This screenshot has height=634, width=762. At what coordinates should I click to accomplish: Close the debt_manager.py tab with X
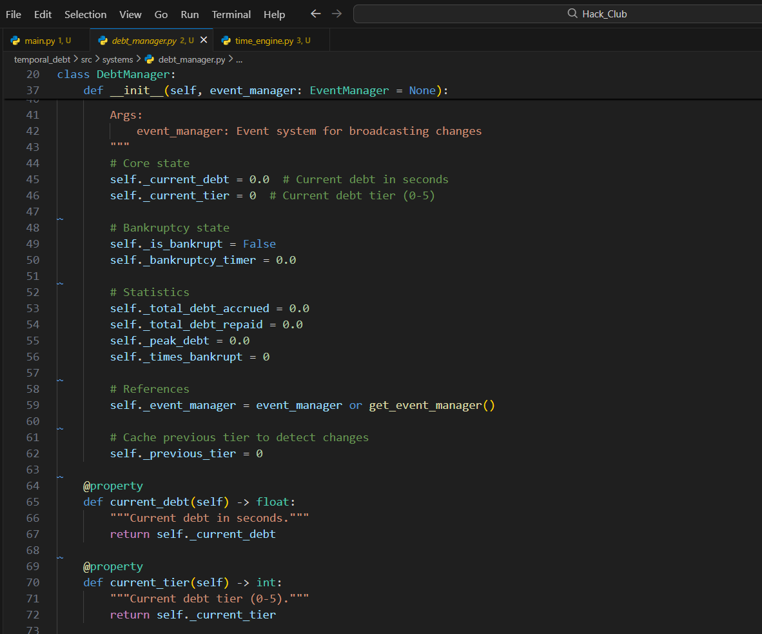(204, 40)
